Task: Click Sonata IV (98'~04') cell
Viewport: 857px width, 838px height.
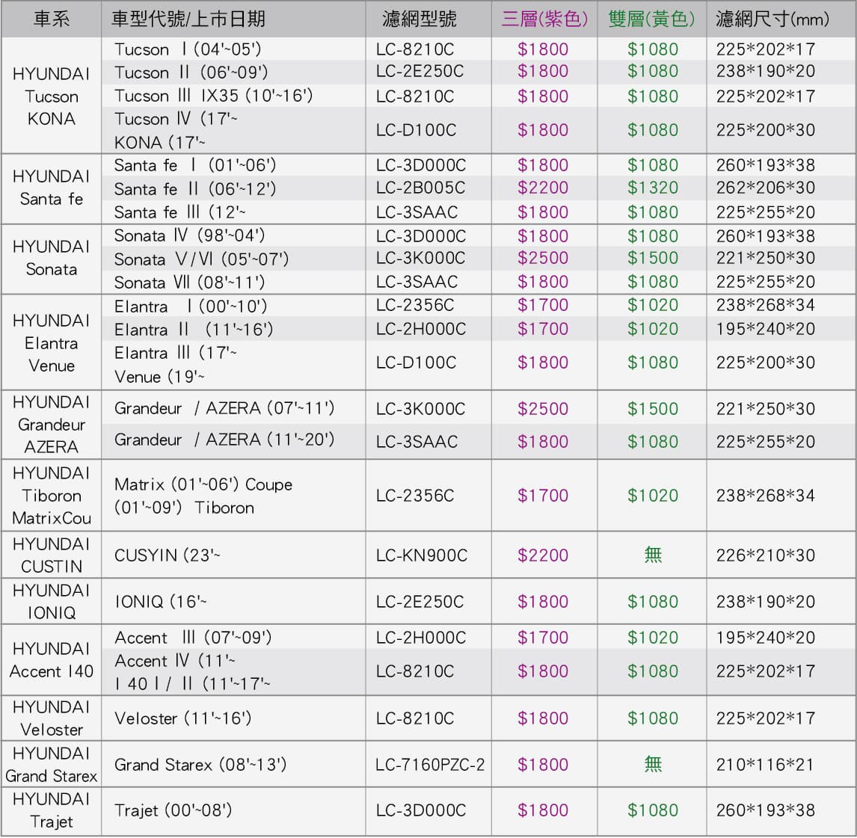Action: point(189,235)
